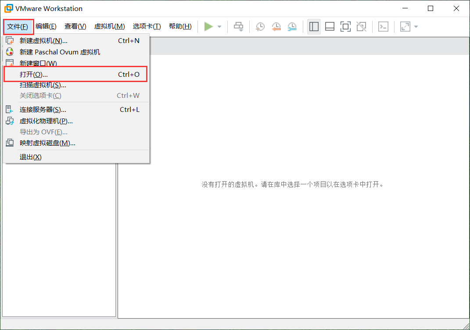This screenshot has height=330, width=470.
Task: Click the map virtual disk icon
Action: [10, 143]
